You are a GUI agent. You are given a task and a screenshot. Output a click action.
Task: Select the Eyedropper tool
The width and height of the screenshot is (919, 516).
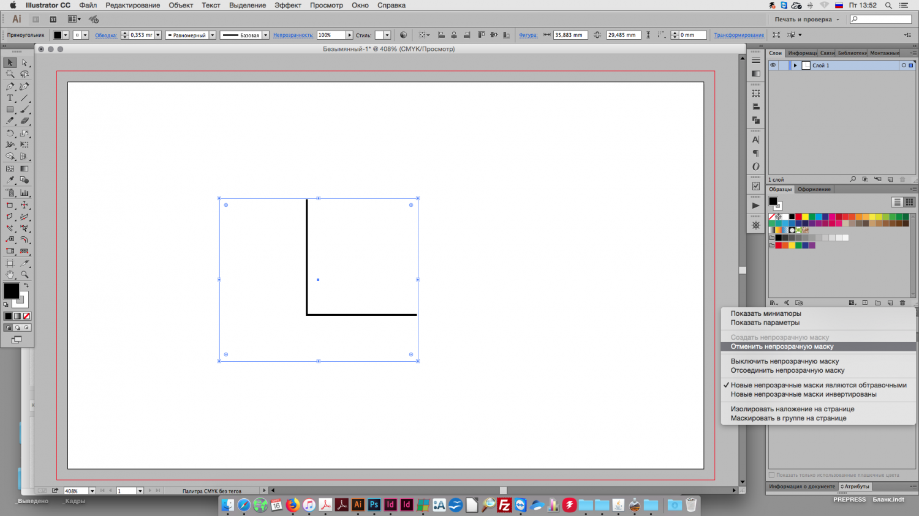[x=10, y=180]
